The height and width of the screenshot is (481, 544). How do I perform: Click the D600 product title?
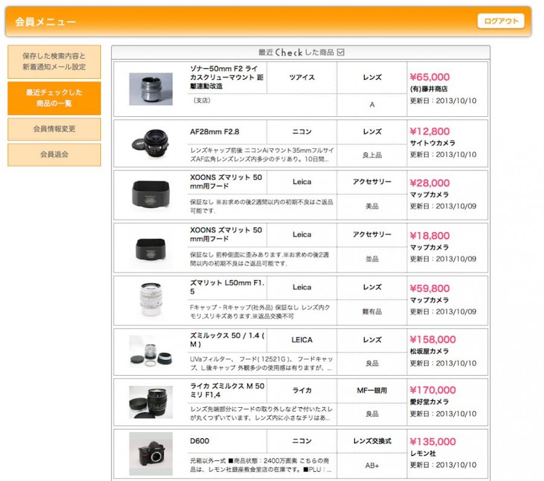pos(199,440)
